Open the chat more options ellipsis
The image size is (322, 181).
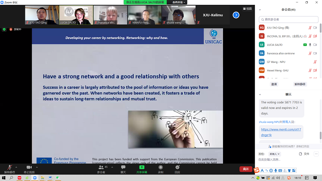(316, 154)
